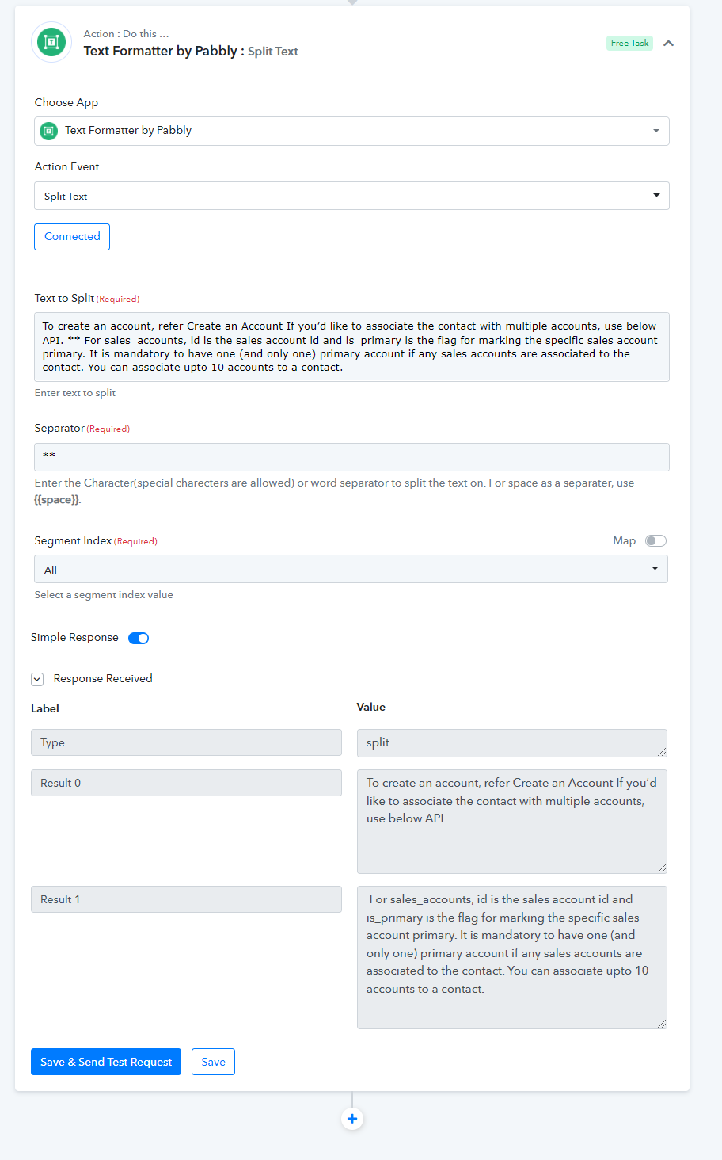This screenshot has width=722, height=1160.
Task: Click the Text Formatter app icon in header
Action: pyautogui.click(x=51, y=42)
